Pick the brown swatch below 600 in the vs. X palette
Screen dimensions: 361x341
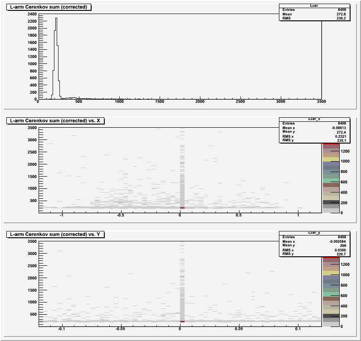point(331,185)
